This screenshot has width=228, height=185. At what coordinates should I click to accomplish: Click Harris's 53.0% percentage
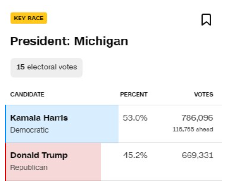point(135,118)
